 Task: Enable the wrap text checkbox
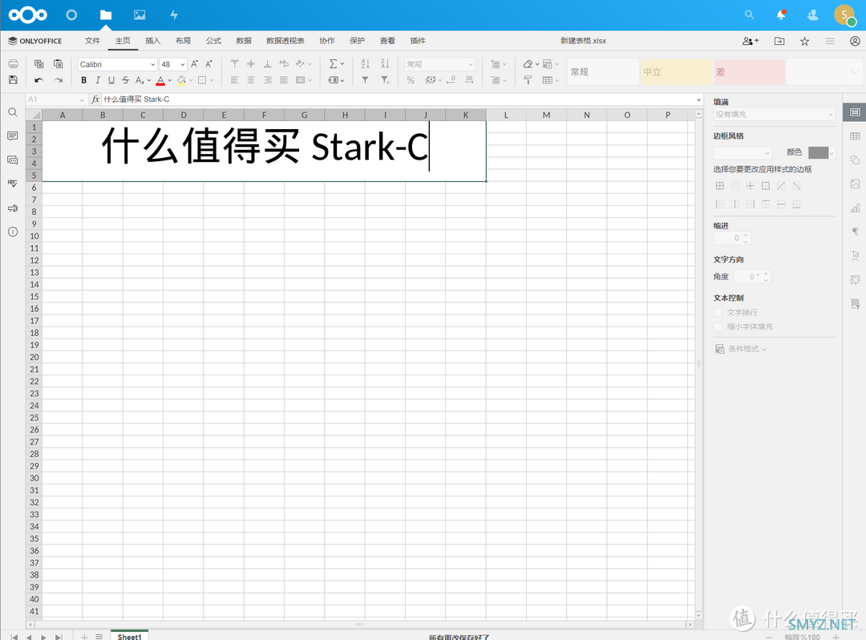pos(718,313)
